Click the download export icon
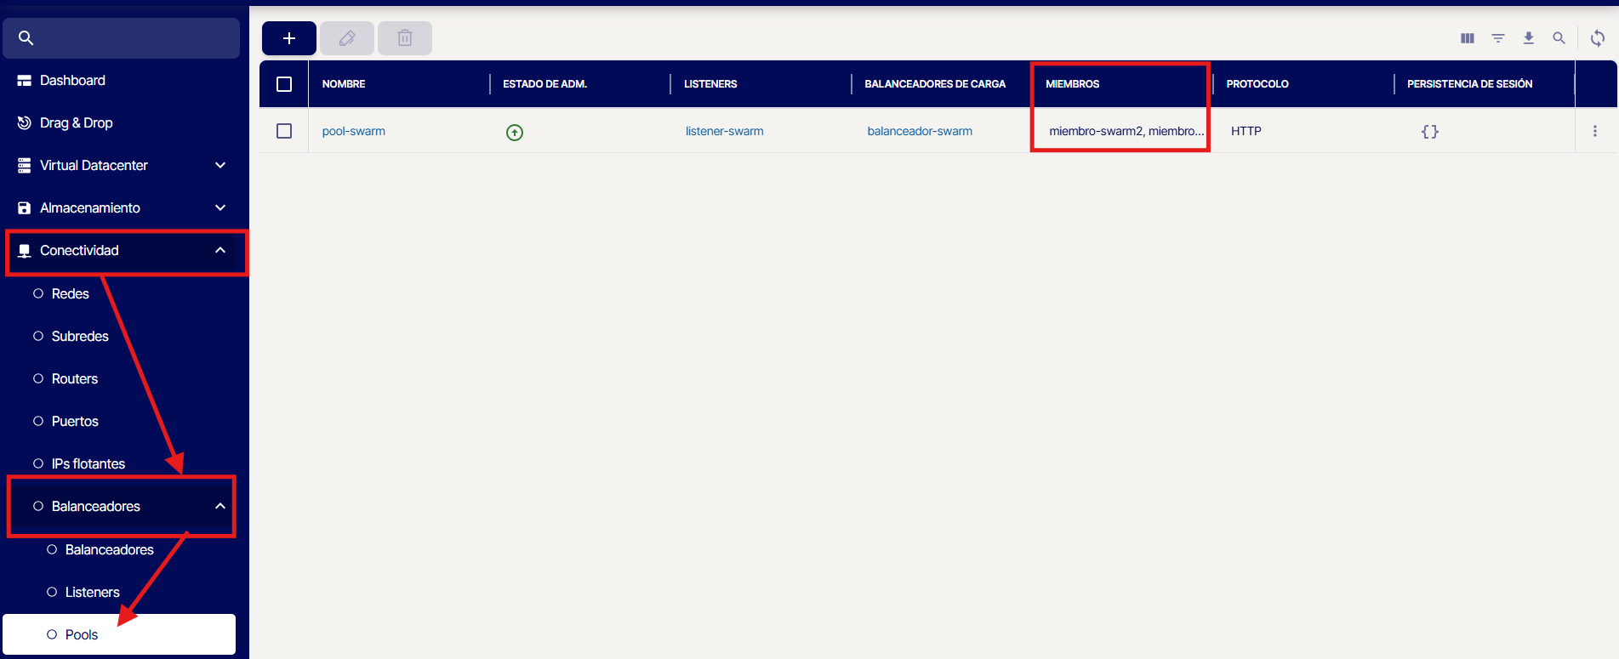This screenshot has height=659, width=1619. tap(1528, 38)
